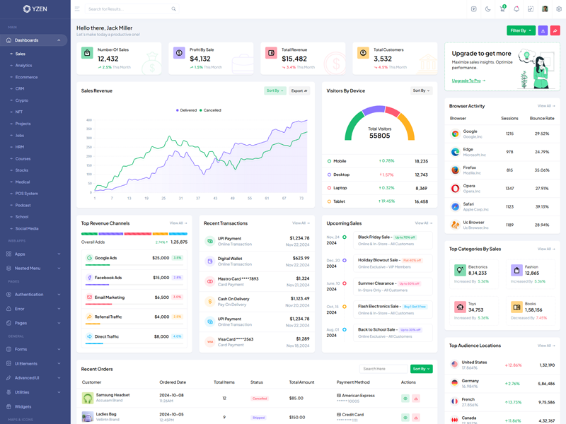Toggle the Cancelled series in chart legend

pos(212,110)
